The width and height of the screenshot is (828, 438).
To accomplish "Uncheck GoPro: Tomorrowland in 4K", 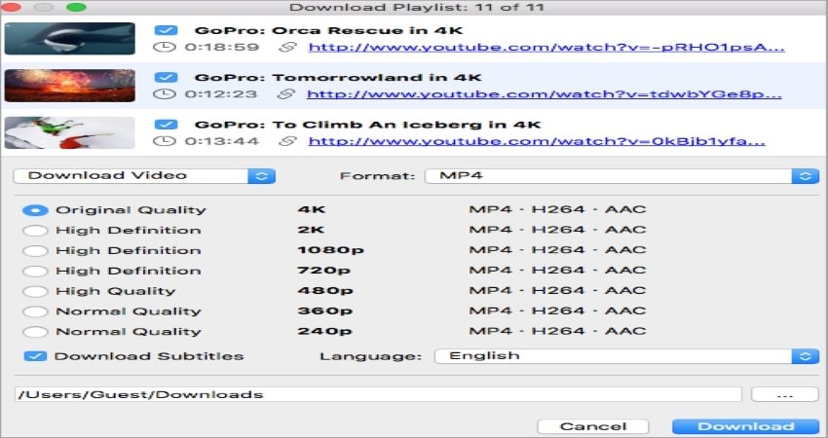I will pos(166,77).
